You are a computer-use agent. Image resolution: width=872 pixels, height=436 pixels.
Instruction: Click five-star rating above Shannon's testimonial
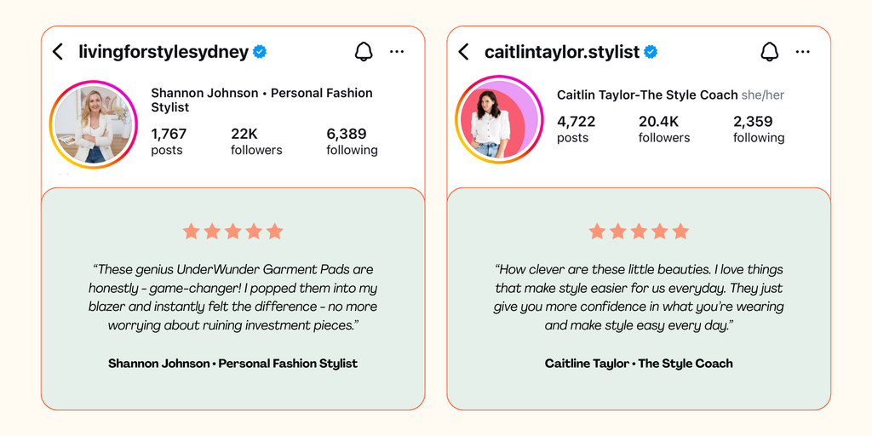pos(232,231)
